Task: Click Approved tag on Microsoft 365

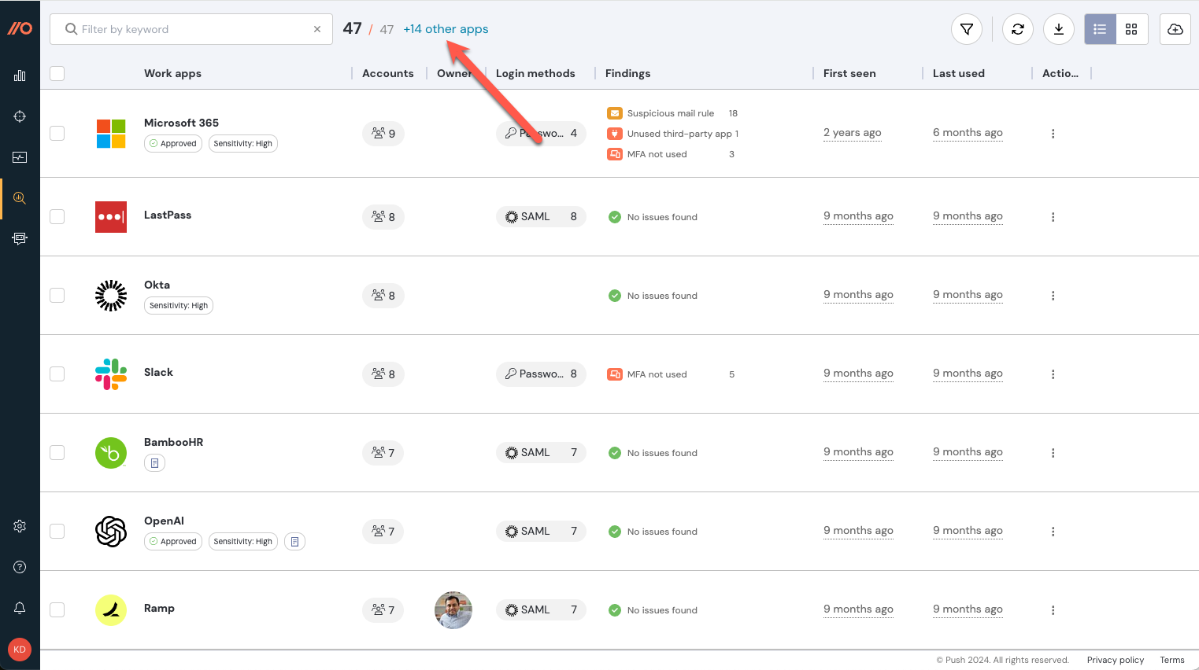Action: pyautogui.click(x=173, y=144)
